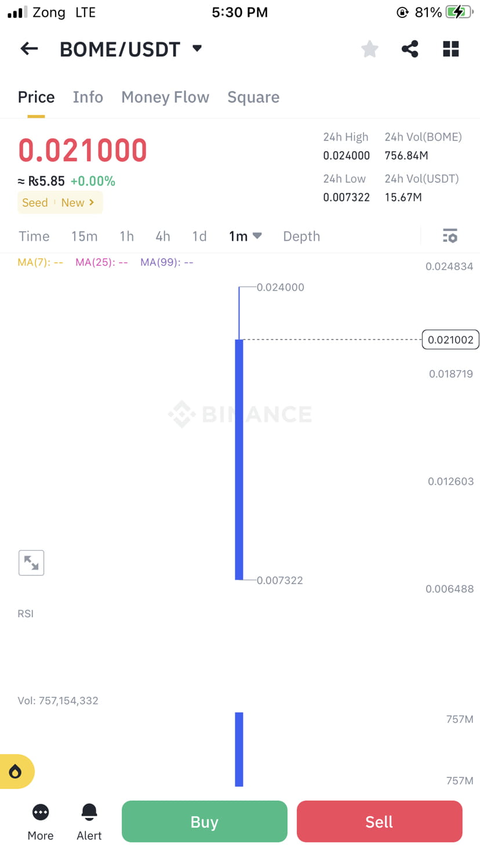This screenshot has width=480, height=854.
Task: Switch chart to Depth view
Action: [x=301, y=236]
